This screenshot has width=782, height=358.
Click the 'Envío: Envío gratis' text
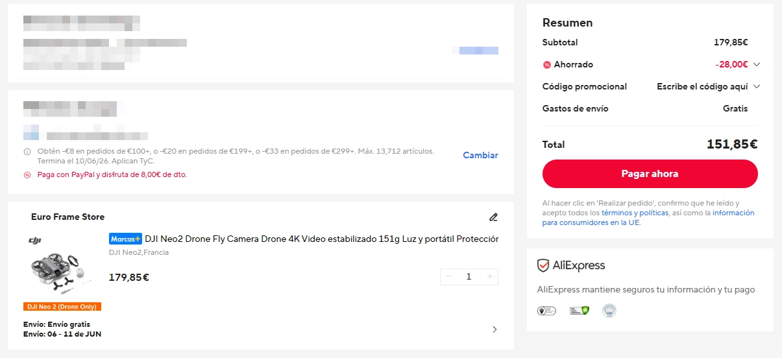point(56,324)
